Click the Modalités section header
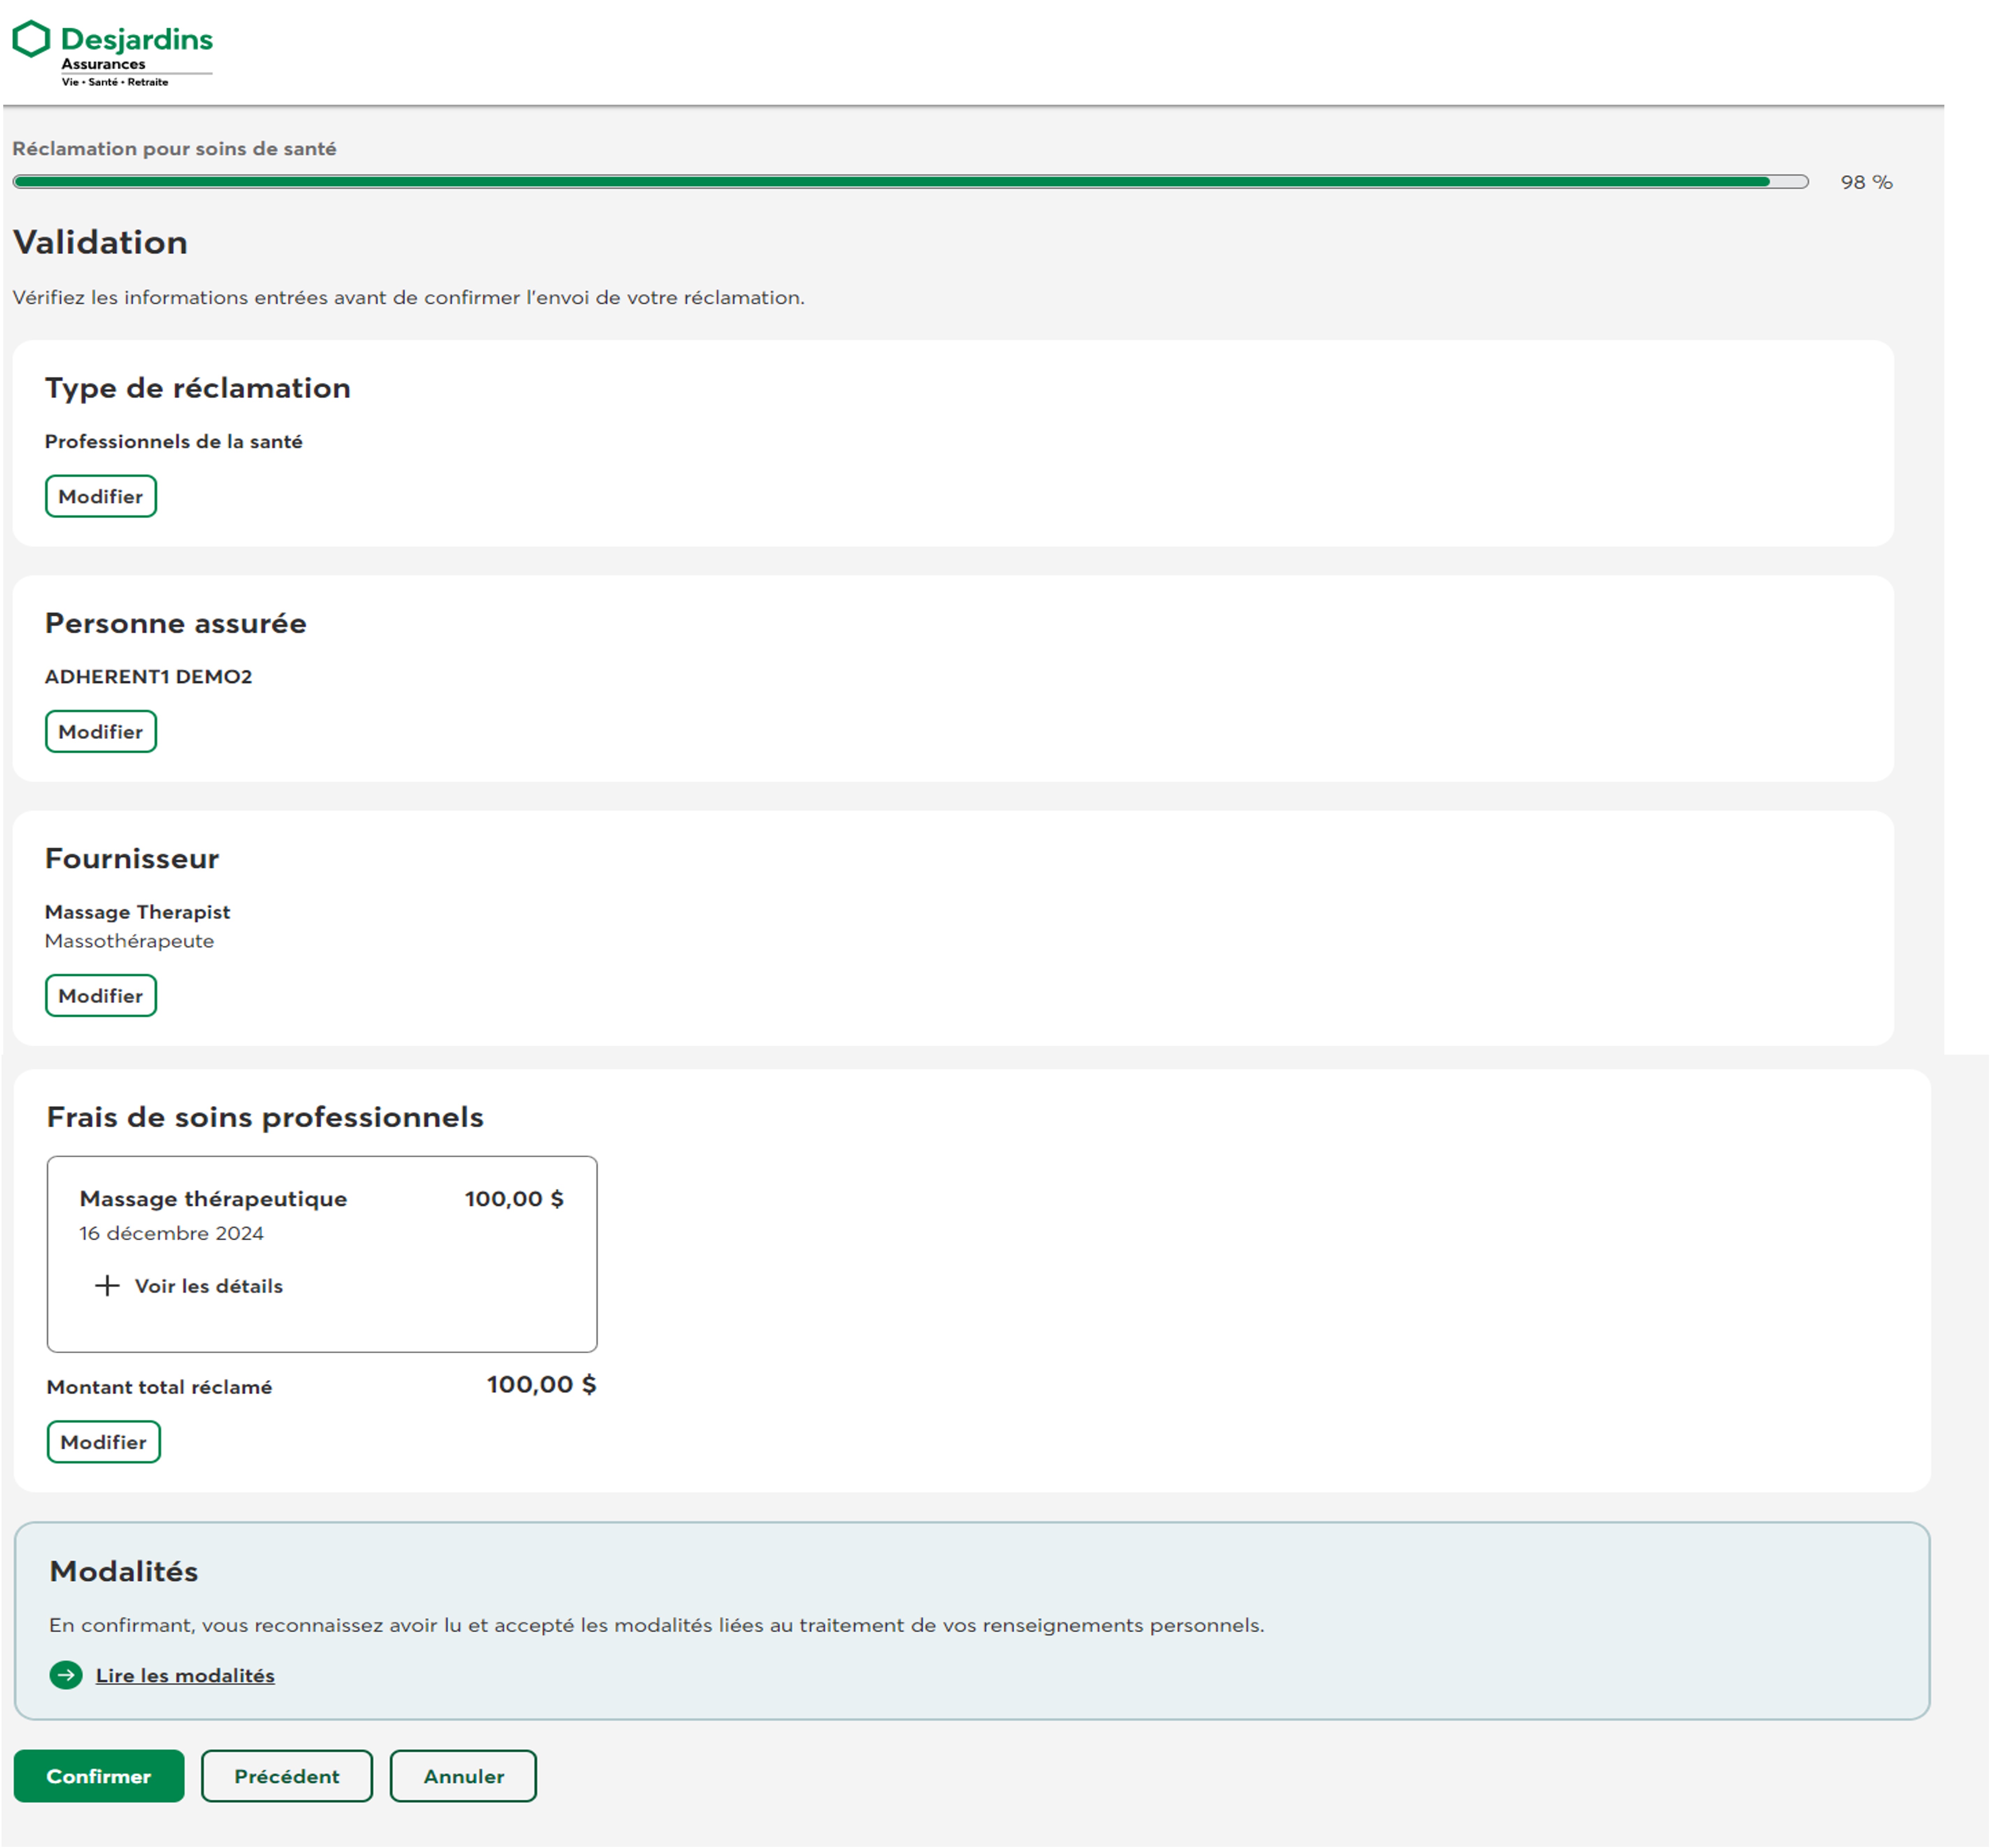 [x=125, y=1571]
